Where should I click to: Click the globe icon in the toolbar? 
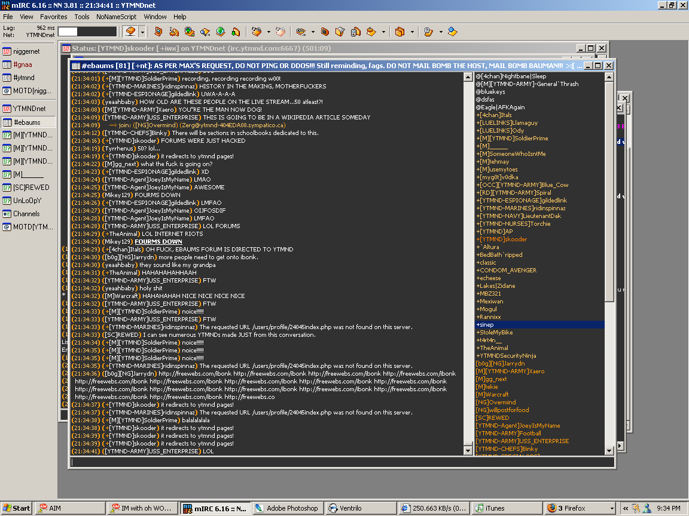220,31
